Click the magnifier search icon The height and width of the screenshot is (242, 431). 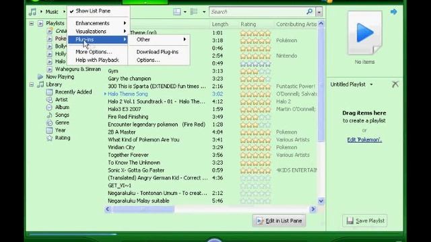pos(310,11)
